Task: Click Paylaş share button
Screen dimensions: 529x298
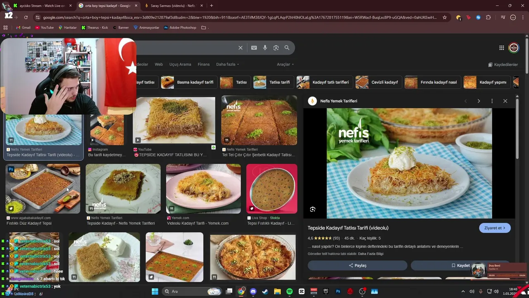Action: [x=357, y=265]
